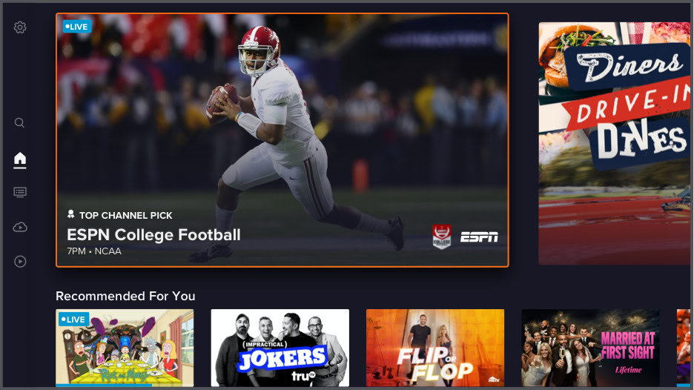Open the Guide icon in sidebar
694x390 pixels.
point(20,192)
